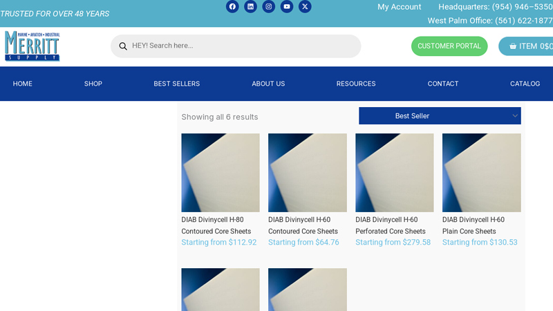The image size is (553, 311).
Task: Click 'Showing all 6 results' text
Action: point(220,117)
